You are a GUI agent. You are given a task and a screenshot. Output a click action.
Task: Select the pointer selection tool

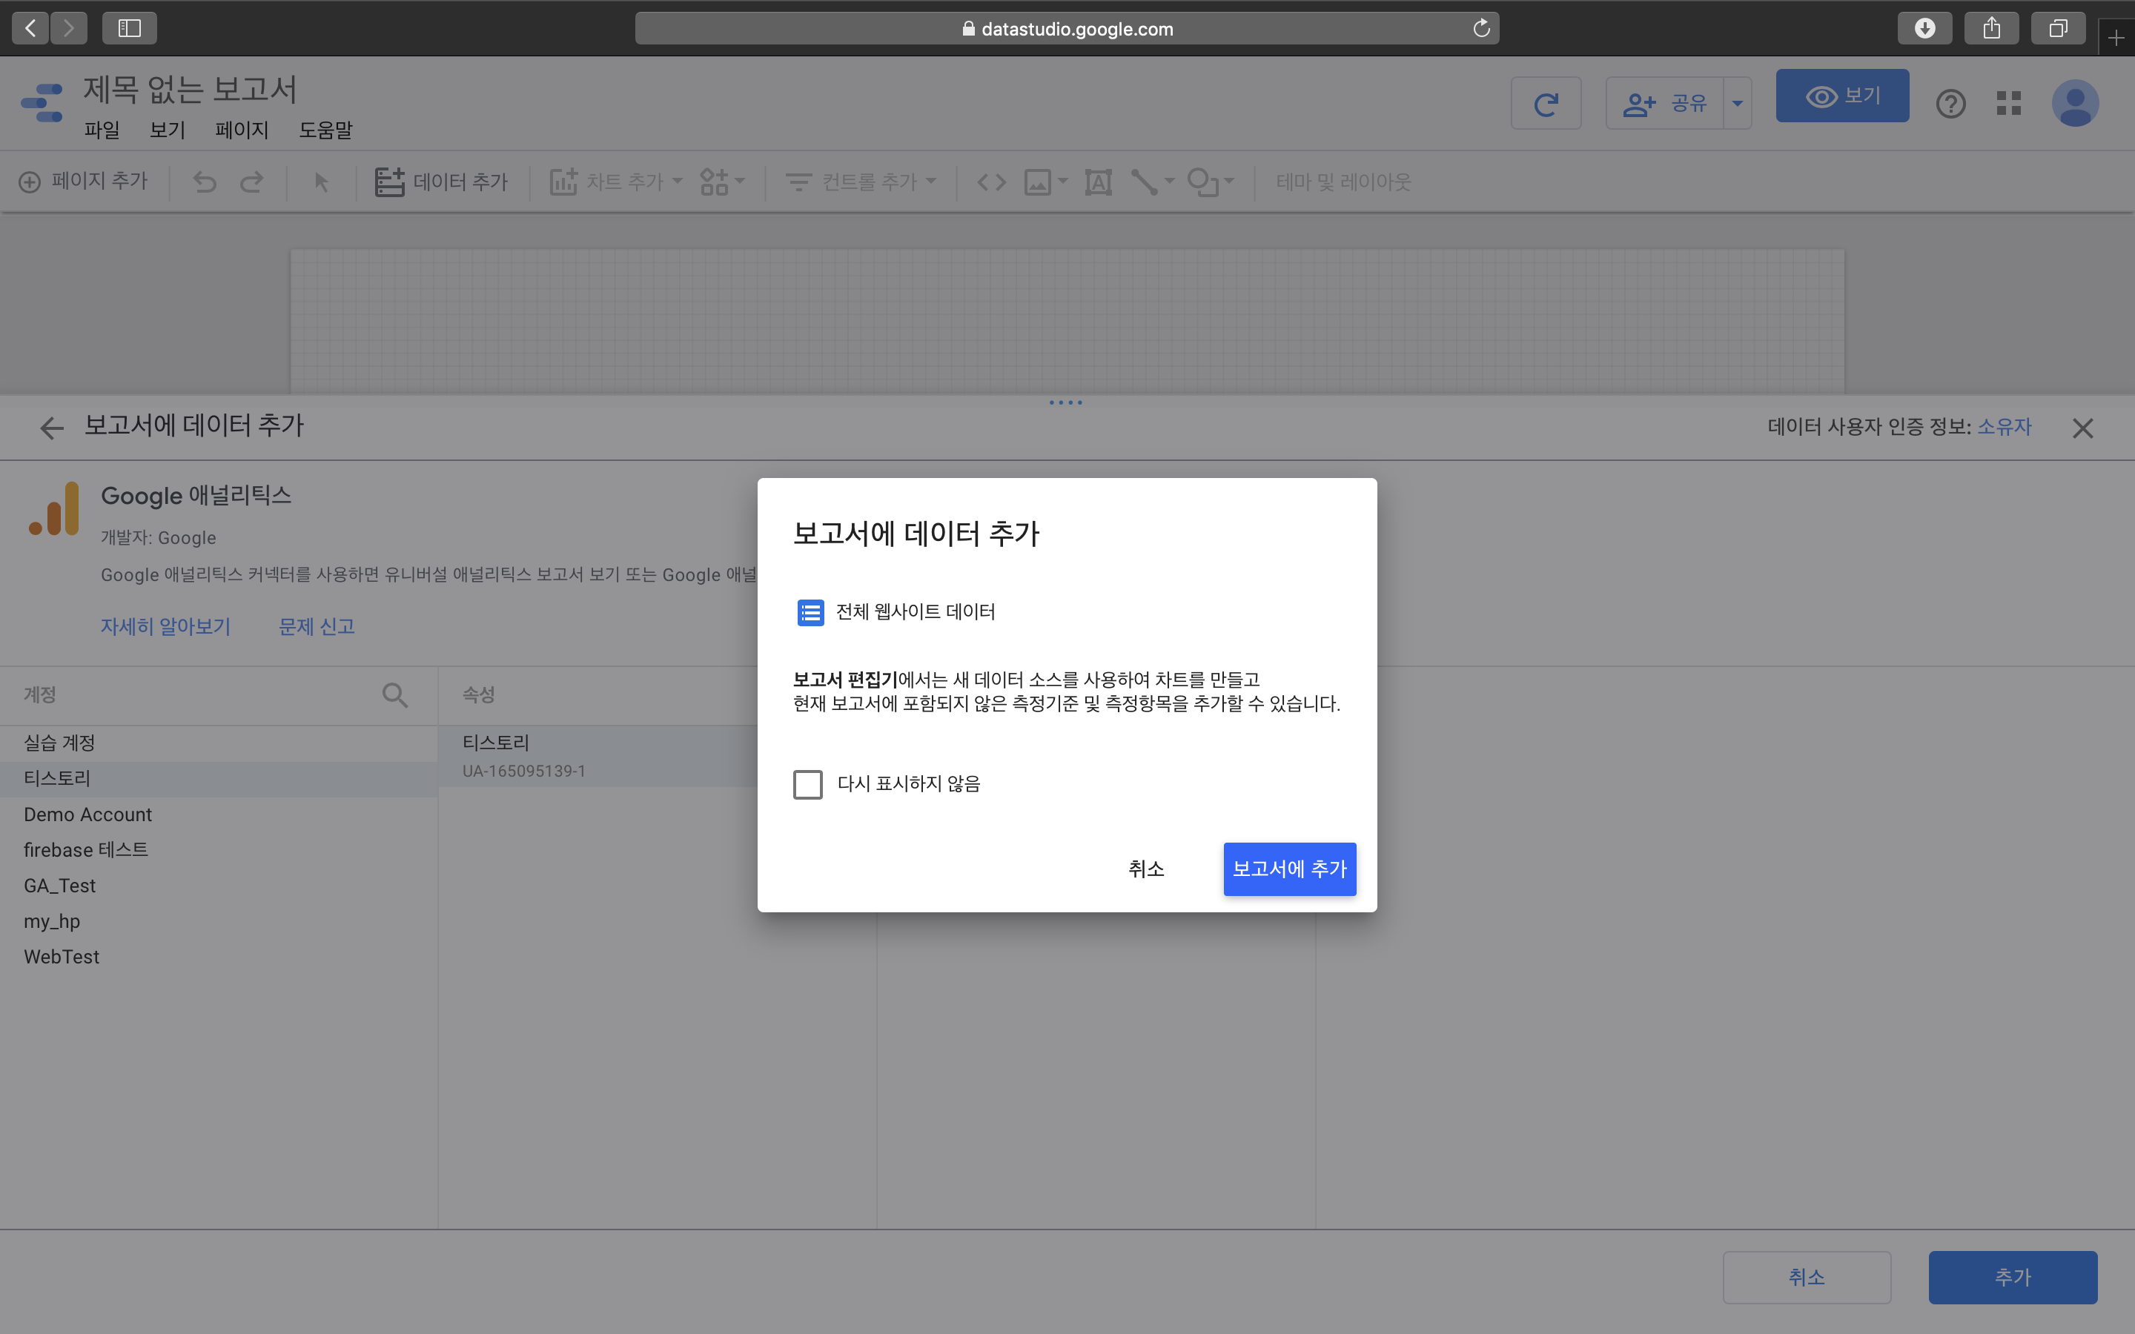(x=321, y=182)
